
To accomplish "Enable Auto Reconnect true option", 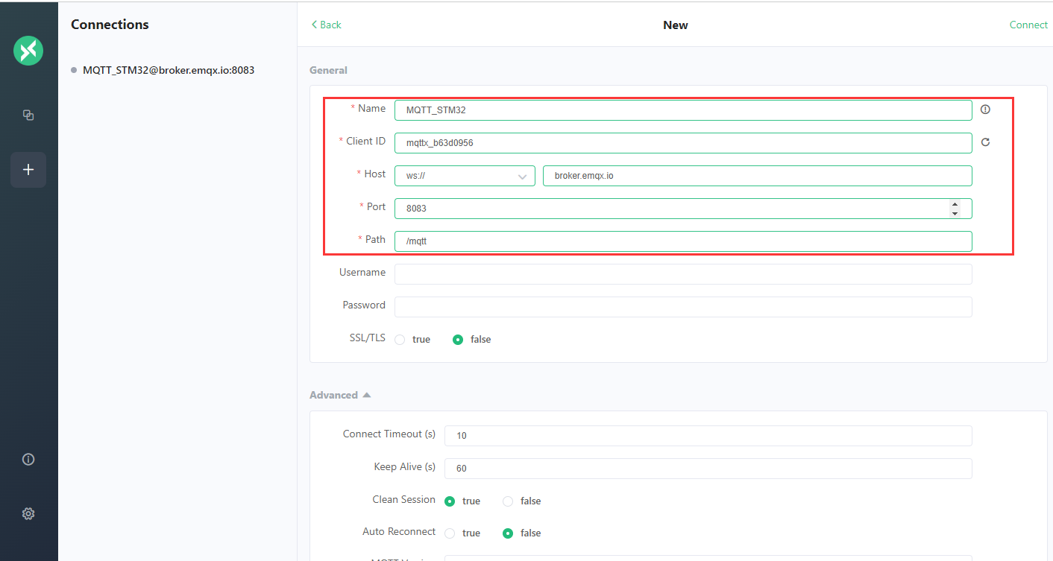I will point(450,533).
